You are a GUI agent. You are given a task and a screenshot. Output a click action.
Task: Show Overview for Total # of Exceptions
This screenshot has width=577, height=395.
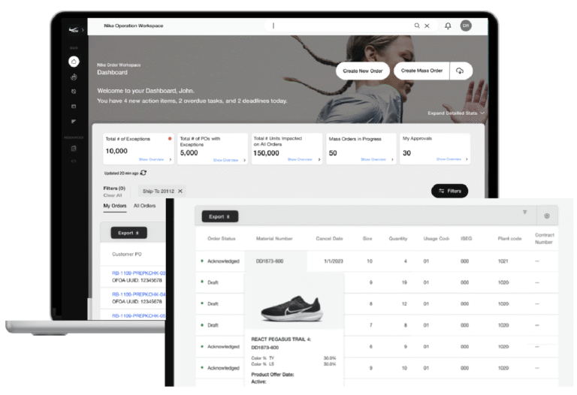151,159
